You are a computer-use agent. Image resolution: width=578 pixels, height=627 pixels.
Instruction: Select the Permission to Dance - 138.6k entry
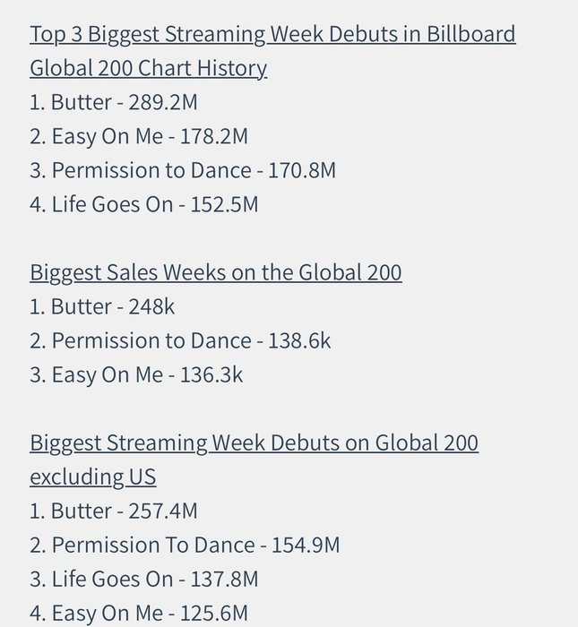[x=180, y=340]
